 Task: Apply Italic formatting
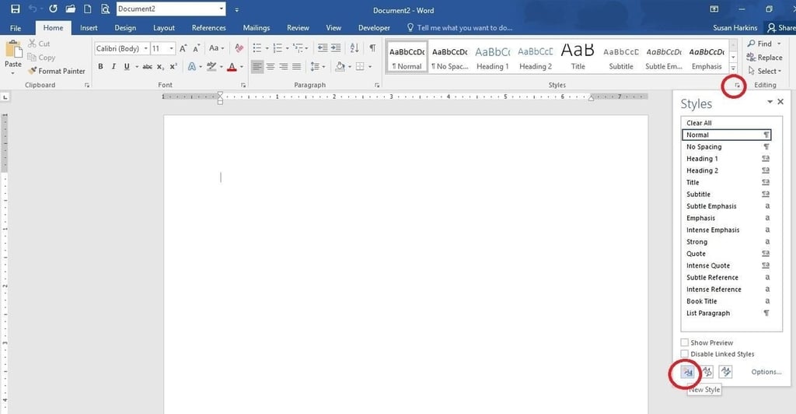tap(113, 67)
